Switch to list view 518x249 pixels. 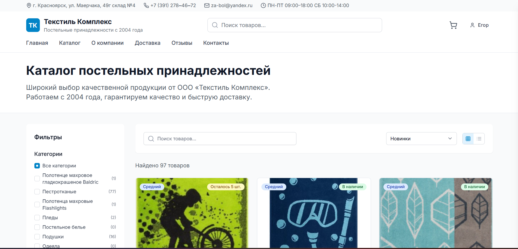(479, 138)
